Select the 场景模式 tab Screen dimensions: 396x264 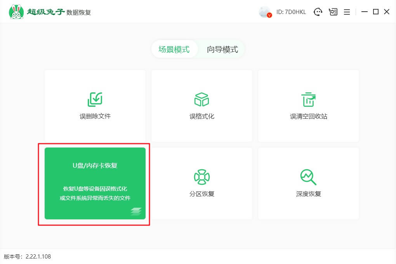pyautogui.click(x=174, y=49)
